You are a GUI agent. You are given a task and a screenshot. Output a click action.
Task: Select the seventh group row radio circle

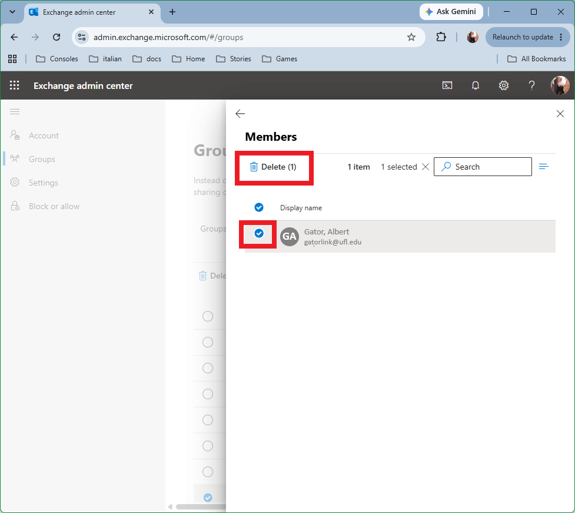208,472
